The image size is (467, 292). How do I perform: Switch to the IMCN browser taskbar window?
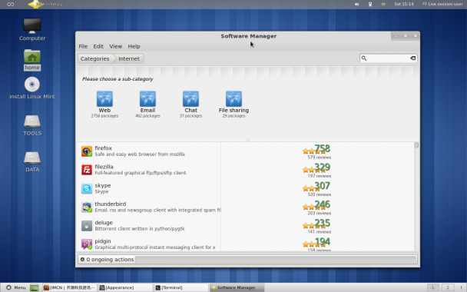click(69, 287)
